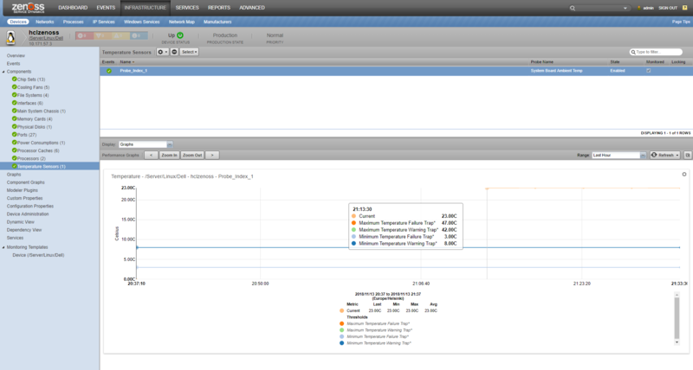The width and height of the screenshot is (693, 370).
Task: Click the search magnifier icon in top bar
Action: pyautogui.click(x=573, y=8)
